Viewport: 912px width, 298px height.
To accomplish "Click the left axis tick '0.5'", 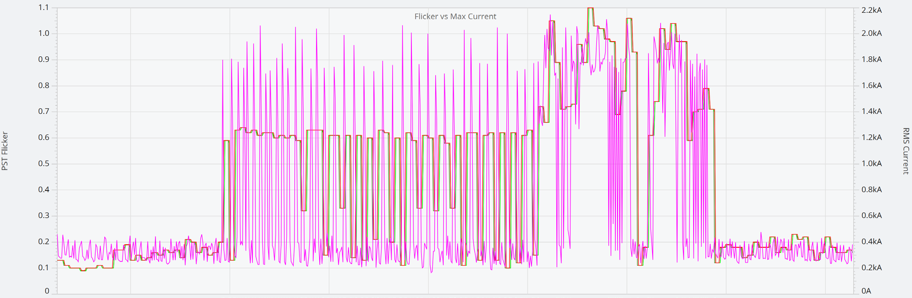I will tap(44, 164).
